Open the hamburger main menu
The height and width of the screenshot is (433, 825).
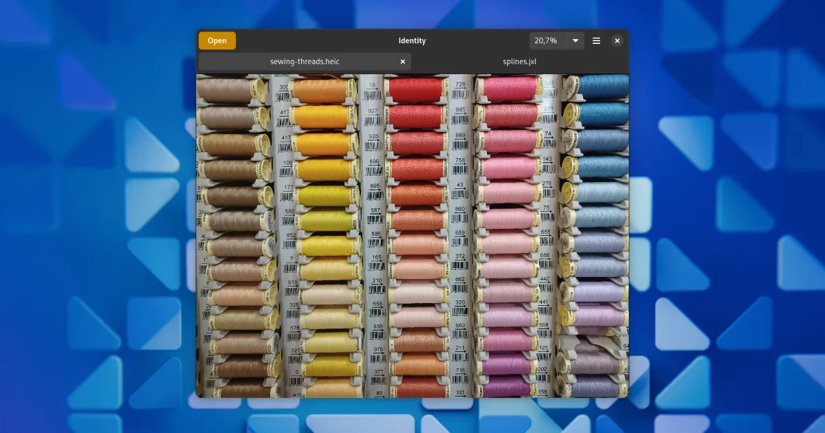tap(596, 41)
